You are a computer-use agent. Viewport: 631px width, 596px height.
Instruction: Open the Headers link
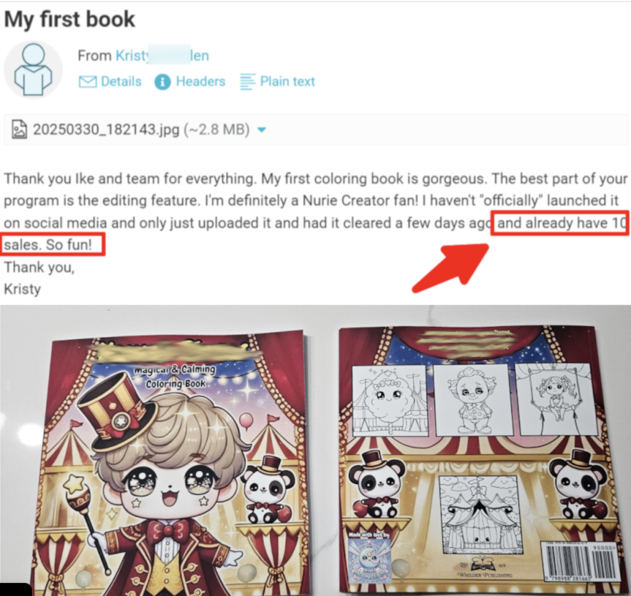200,81
